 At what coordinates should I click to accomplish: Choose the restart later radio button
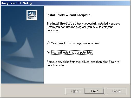[x=48, y=52]
